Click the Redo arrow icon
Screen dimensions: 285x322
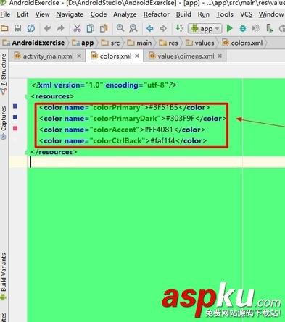click(60, 28)
